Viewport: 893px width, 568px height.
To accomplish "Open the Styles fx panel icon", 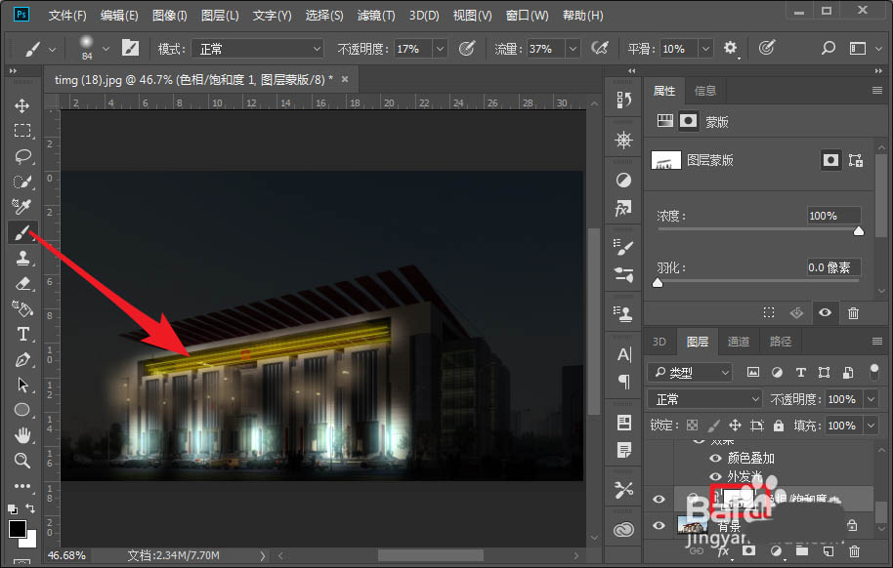I will [623, 208].
